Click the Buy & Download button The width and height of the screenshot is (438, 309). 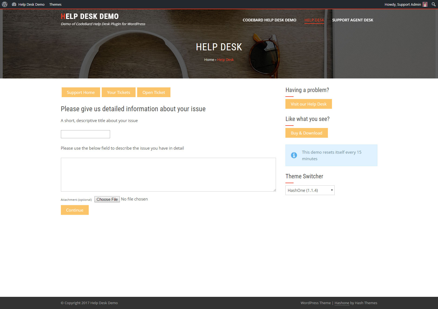tap(307, 133)
